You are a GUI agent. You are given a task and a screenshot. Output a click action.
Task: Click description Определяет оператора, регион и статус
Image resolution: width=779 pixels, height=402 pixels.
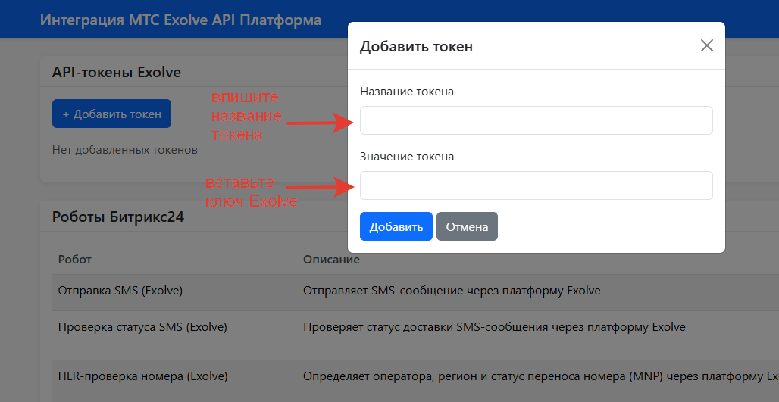[x=541, y=376]
